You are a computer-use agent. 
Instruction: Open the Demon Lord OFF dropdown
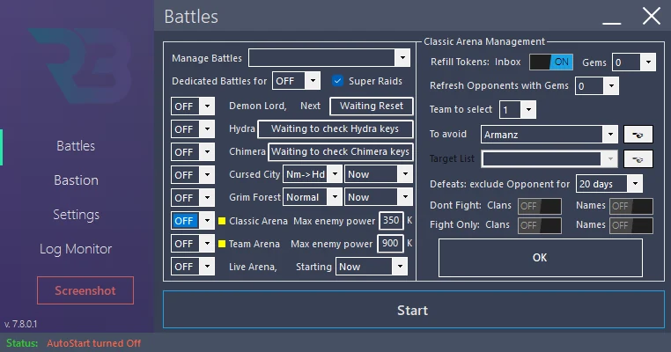[x=193, y=106]
